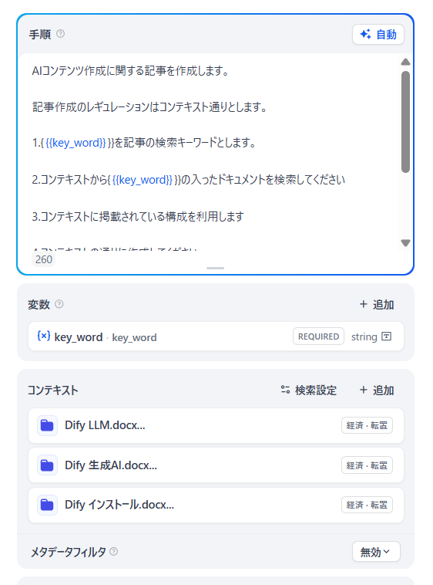The image size is (433, 585).
Task: Click the 経済・転置 tag on Dify インストール.docx
Action: coord(367,505)
